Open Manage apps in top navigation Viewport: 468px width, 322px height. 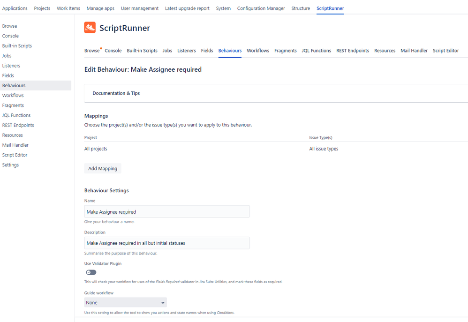[x=100, y=8]
